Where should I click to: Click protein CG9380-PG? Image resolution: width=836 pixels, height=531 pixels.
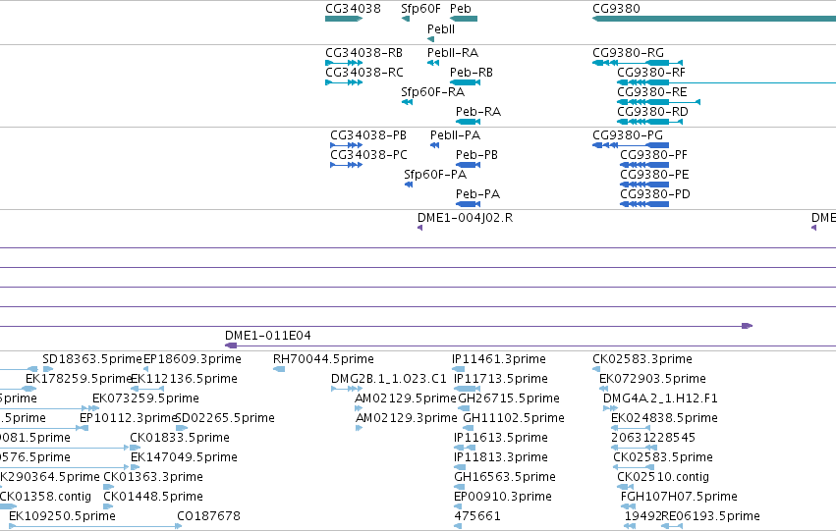[x=628, y=135]
